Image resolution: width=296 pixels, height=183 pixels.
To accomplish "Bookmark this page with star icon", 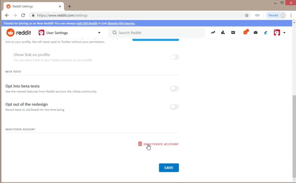I will 247,15.
